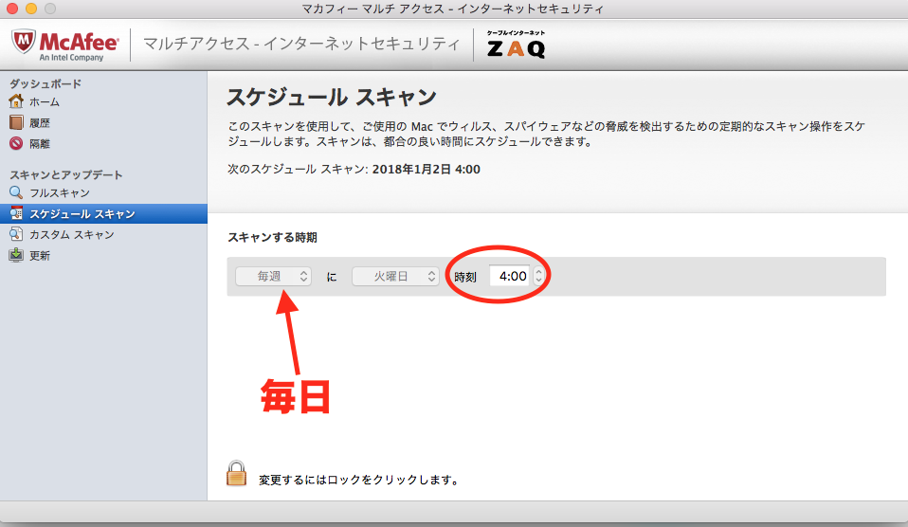This screenshot has height=527, width=908.
Task: Select カスタム スキャン in the sidebar
Action: pos(72,234)
